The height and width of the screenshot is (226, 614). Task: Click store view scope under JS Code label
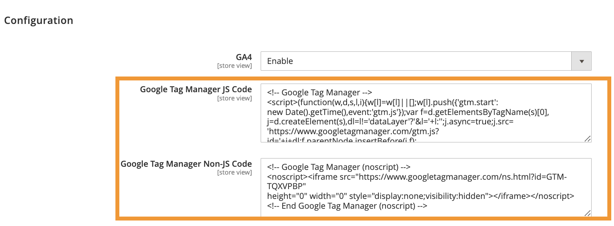[234, 98]
